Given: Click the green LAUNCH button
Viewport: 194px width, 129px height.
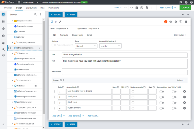Looking at the screenshot, I should coord(185,8).
